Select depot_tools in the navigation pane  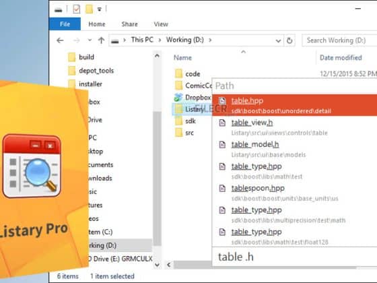tap(91, 71)
